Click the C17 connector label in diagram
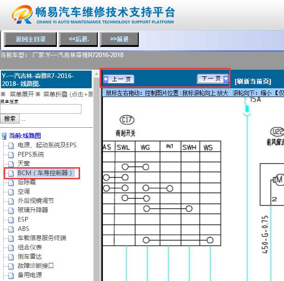Image resolution: width=284 pixels, height=281 pixels. (127, 120)
